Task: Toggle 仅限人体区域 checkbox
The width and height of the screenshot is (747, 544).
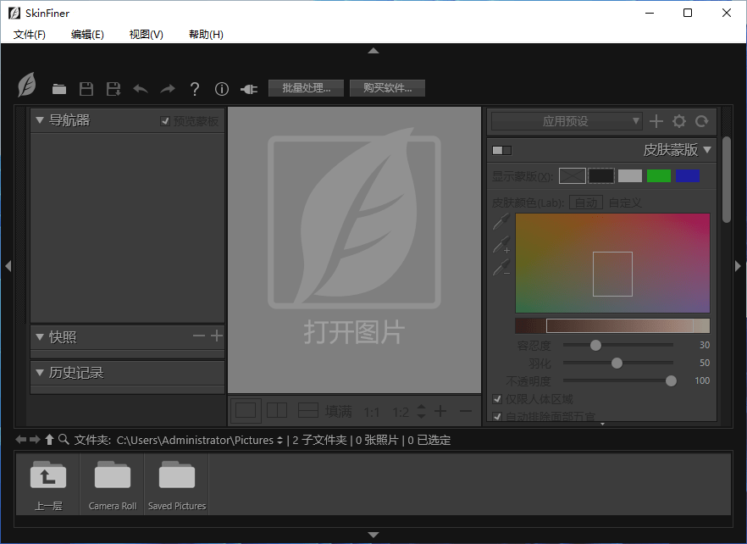Action: point(497,398)
